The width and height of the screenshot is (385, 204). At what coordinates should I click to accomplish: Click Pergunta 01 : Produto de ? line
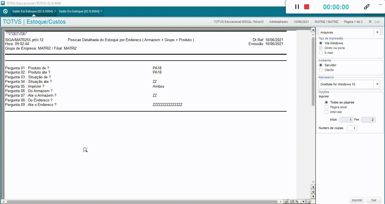27,68
